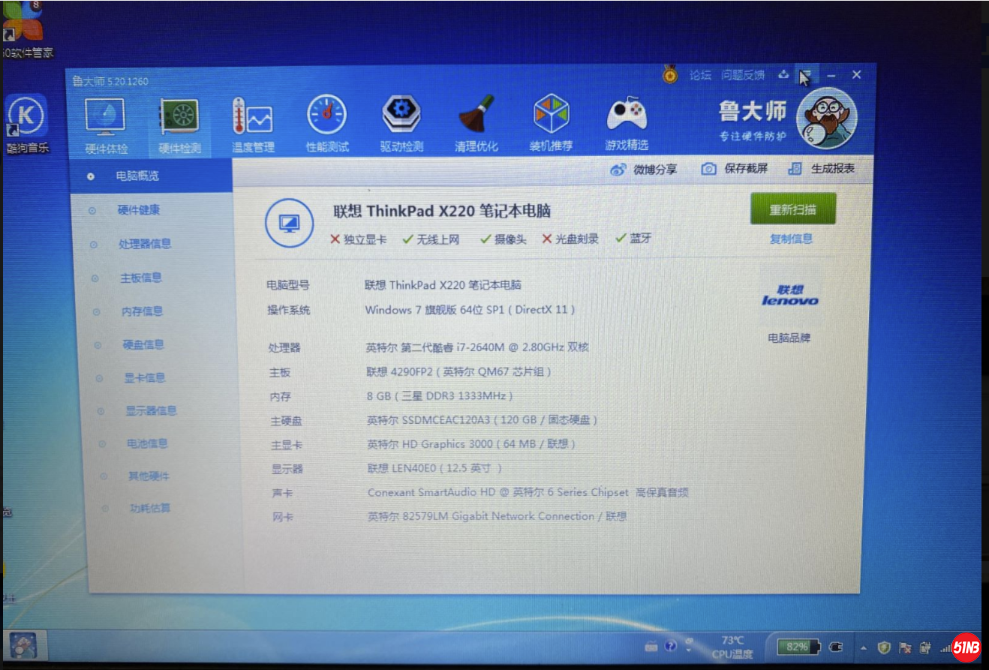Open the 装机推荐 recommended software section
989x670 pixels.
[x=551, y=124]
